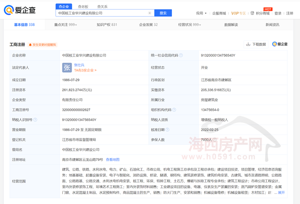Select administrative division 江苏省南京市建邺区

point(216,80)
